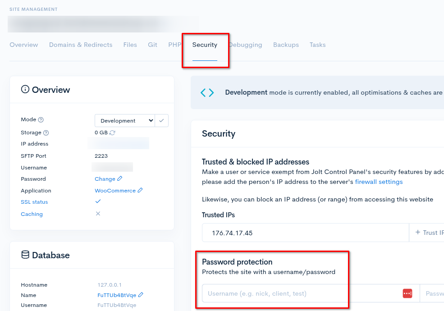Click the pencil icon next to database name

[141, 295]
